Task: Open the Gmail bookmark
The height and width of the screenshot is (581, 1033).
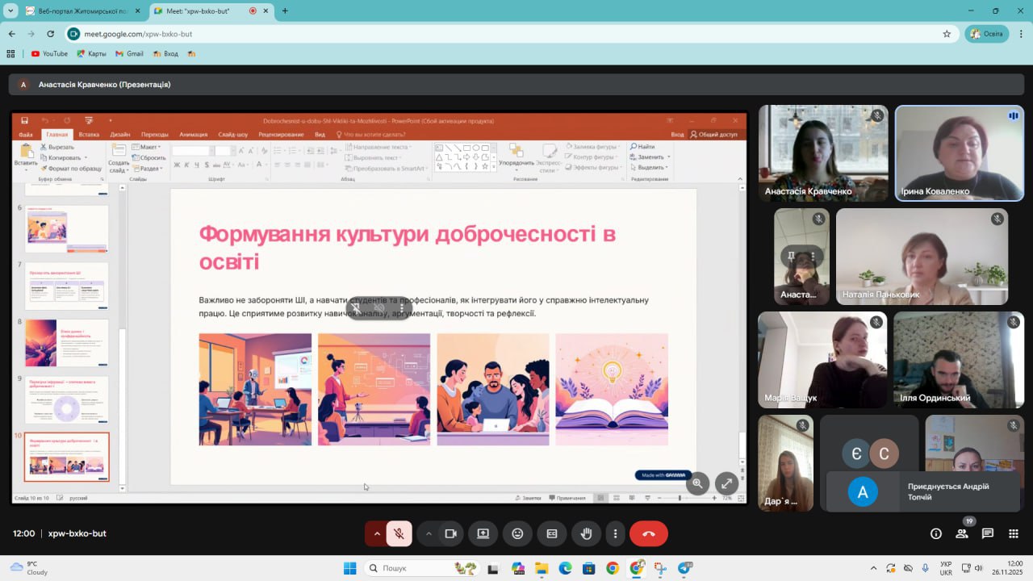Action: pos(129,54)
